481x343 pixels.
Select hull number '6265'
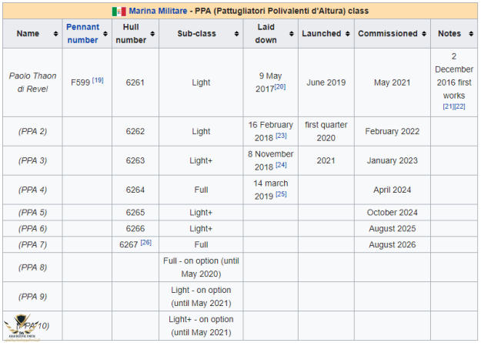(x=135, y=213)
